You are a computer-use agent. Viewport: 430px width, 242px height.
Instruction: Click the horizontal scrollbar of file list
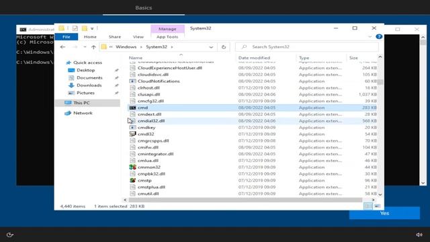tap(245, 200)
